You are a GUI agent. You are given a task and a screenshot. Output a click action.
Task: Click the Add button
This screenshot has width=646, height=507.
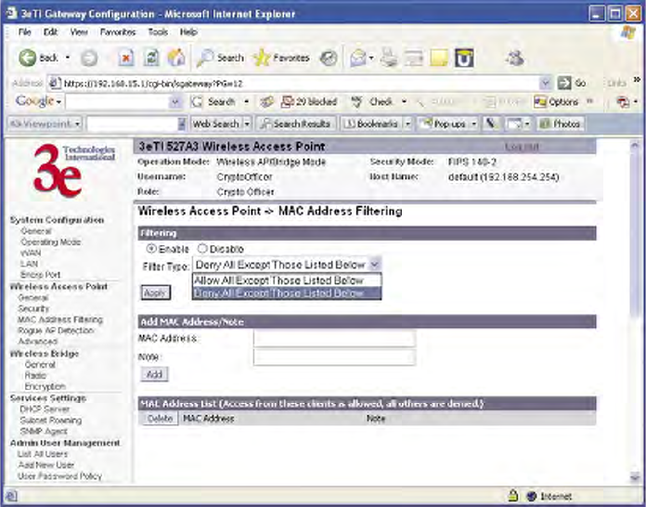[154, 374]
